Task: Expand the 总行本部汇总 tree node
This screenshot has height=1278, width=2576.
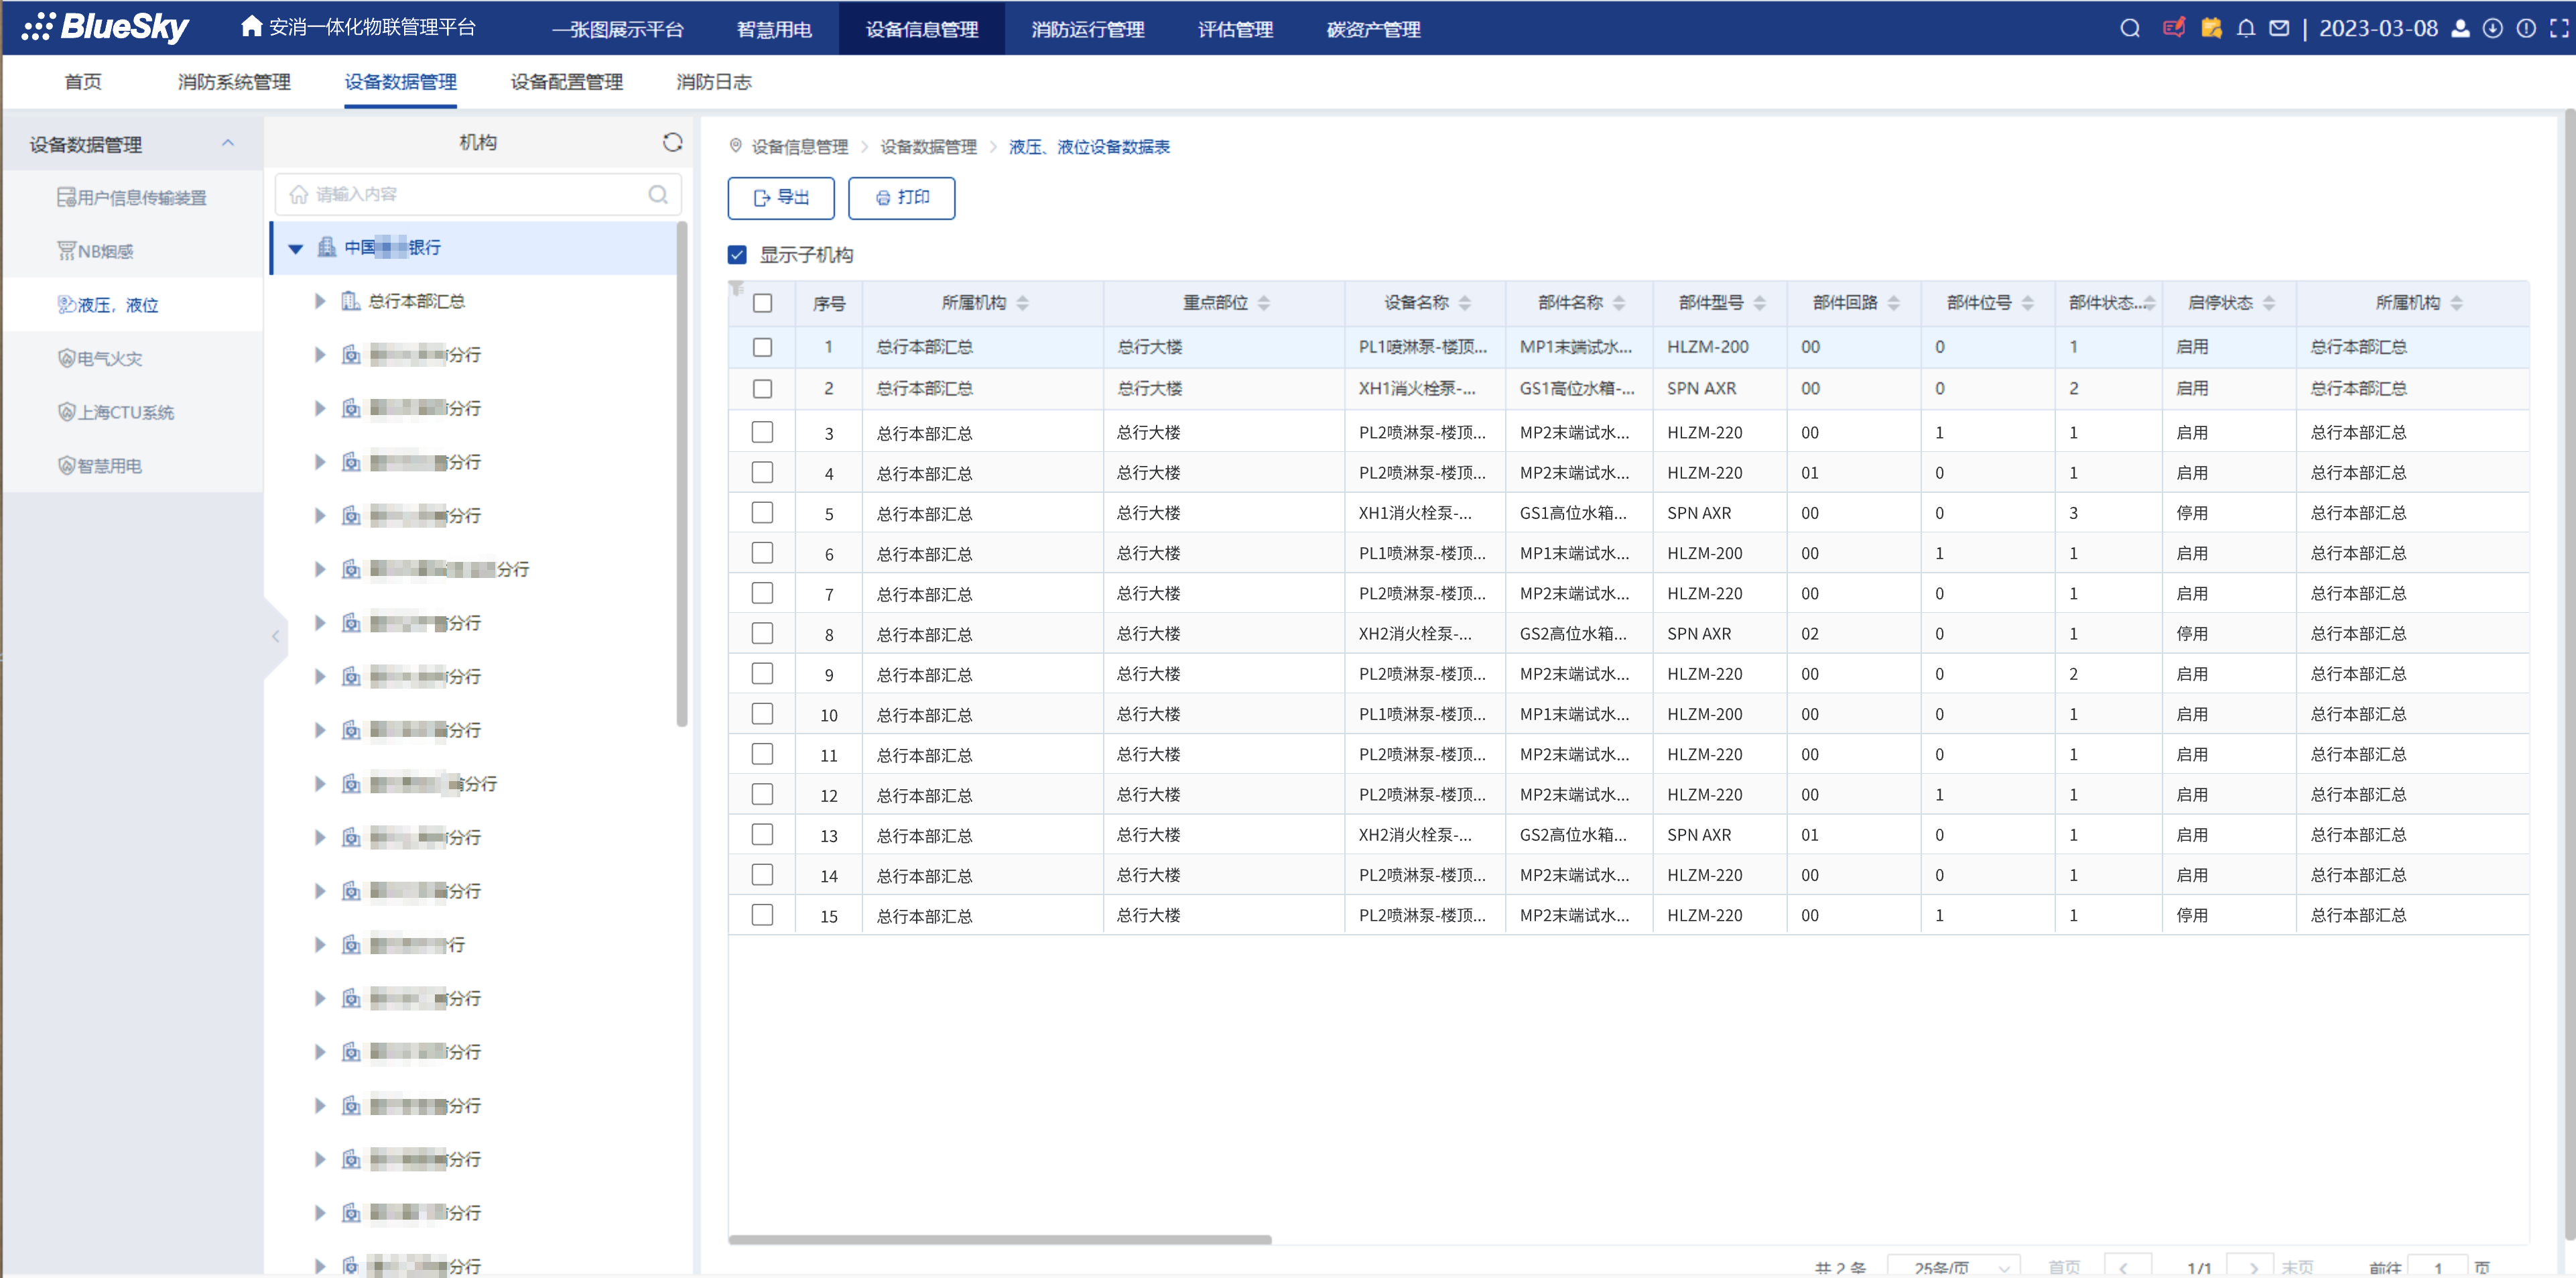Action: click(320, 301)
